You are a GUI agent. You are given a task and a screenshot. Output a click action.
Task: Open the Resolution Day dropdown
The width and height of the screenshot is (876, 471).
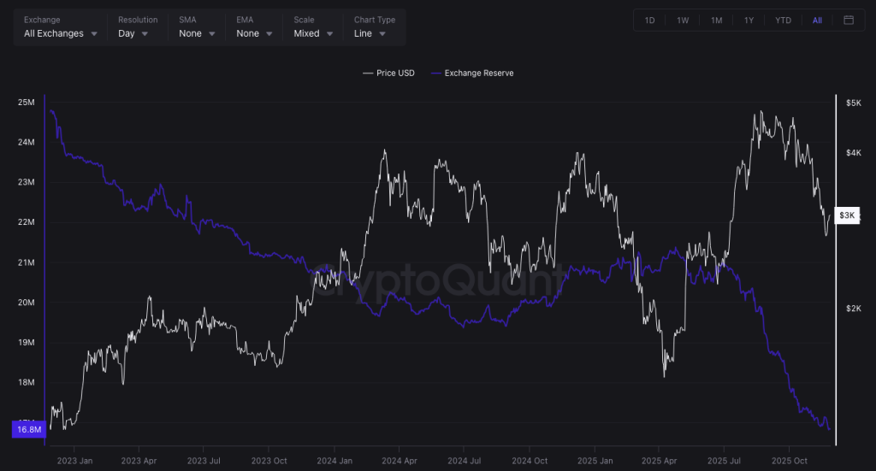133,33
